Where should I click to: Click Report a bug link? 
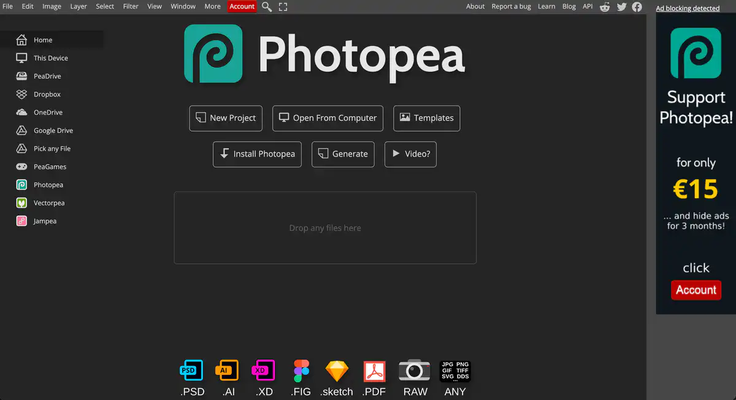[512, 6]
